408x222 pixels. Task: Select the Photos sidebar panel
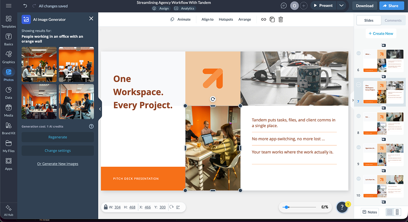click(8, 75)
